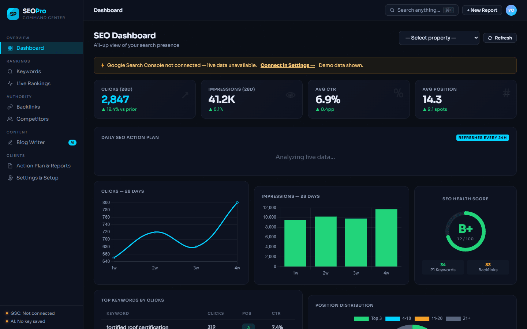Go to Live Rankings page
Screen dimensions: 527x329
42,84
